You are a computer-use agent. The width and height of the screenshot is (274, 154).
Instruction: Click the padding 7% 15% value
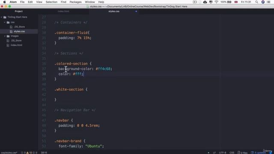84,38
